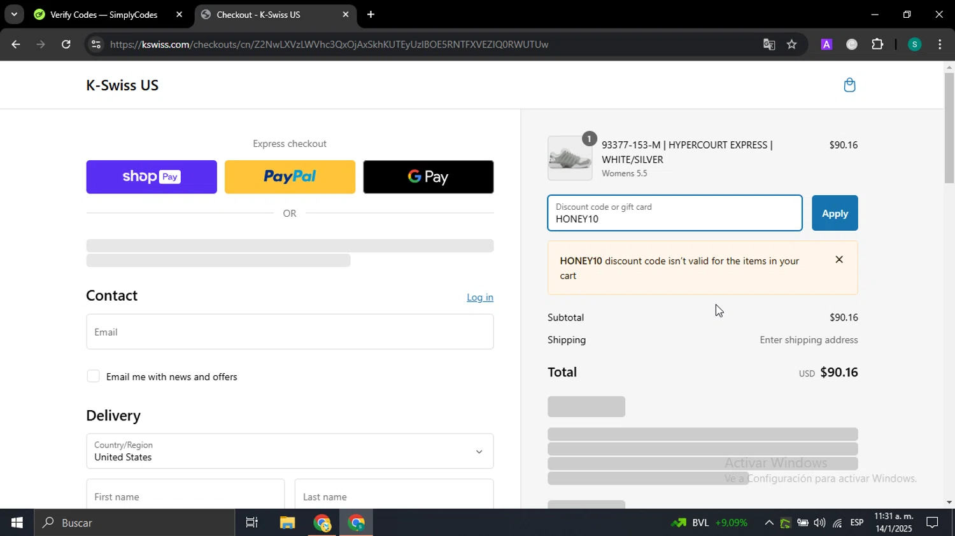
Task: Close the Verify Codes SimplyCodes tab
Action: coord(179,15)
